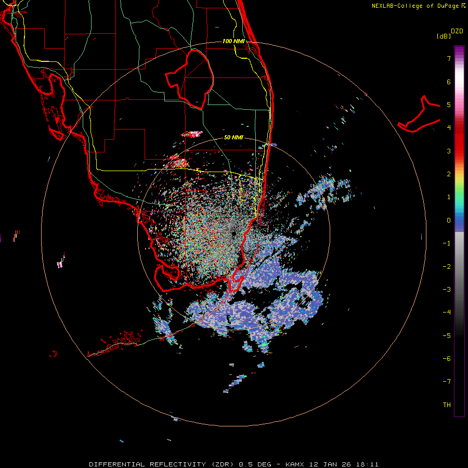Click the 0.5 DEG elevation text
The width and height of the screenshot is (468, 468).
[255, 464]
